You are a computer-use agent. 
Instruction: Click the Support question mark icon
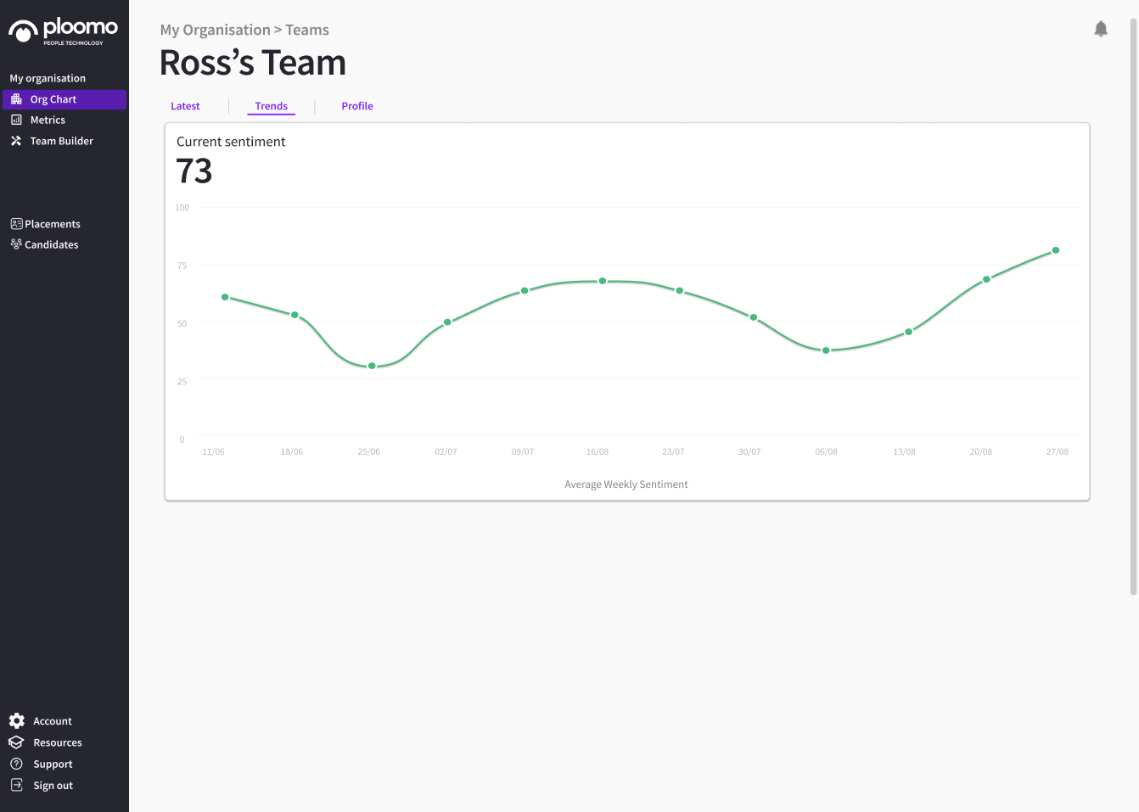(16, 764)
